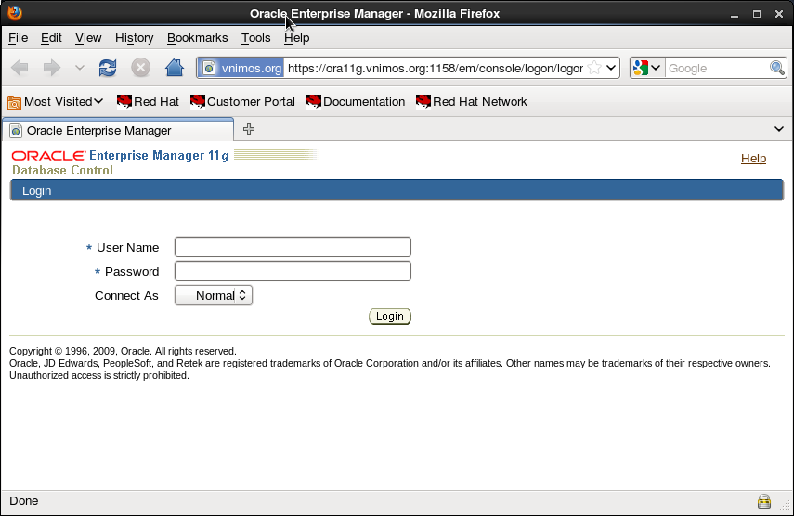Click the security padlock icon in status bar
The height and width of the screenshot is (516, 794).
[x=764, y=501]
